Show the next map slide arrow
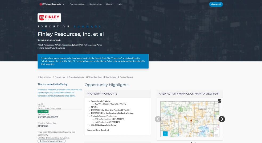The width and height of the screenshot is (262, 143). (222, 119)
